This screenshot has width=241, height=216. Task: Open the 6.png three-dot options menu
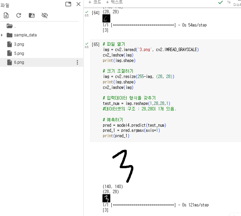click(x=77, y=62)
